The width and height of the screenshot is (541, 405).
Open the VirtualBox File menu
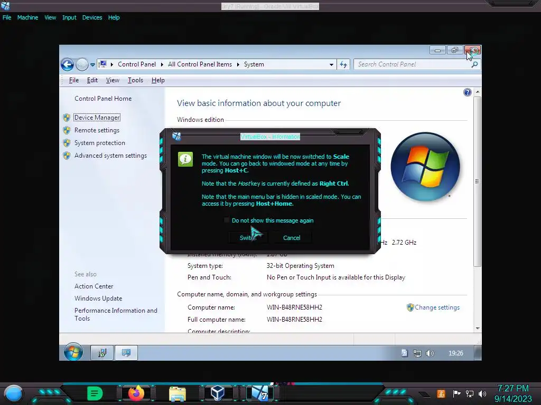coord(7,17)
